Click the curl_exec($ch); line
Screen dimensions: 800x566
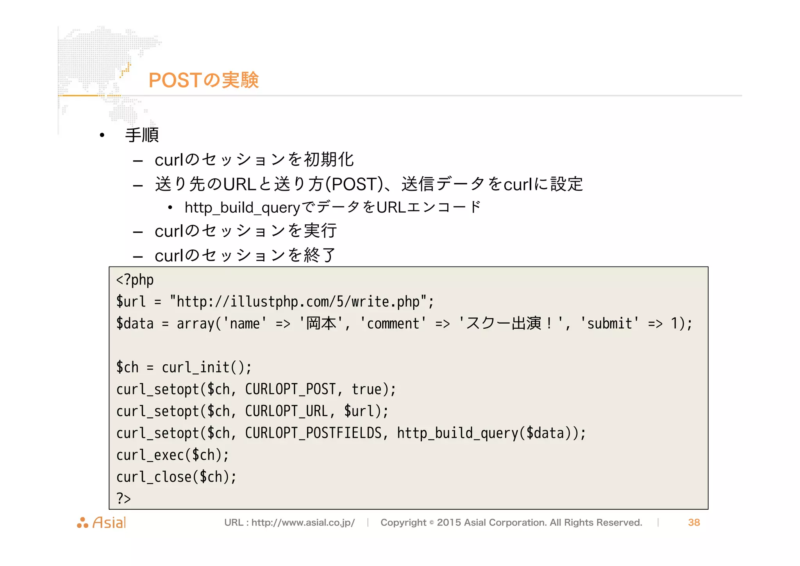click(173, 455)
